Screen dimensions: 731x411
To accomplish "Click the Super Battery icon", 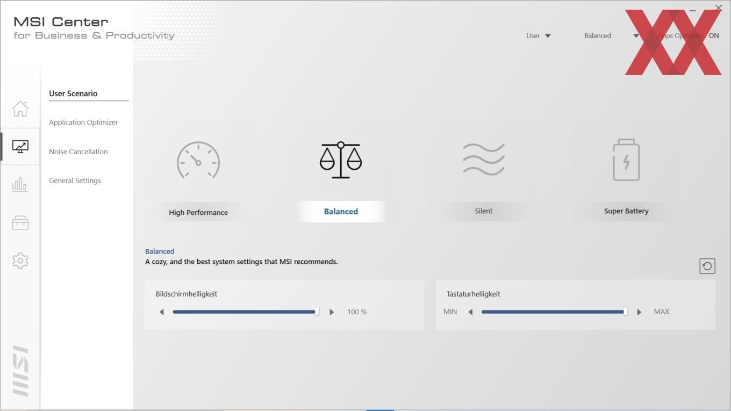I will [626, 160].
